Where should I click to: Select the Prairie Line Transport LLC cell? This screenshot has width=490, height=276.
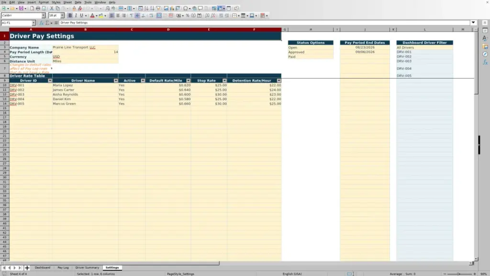click(85, 47)
